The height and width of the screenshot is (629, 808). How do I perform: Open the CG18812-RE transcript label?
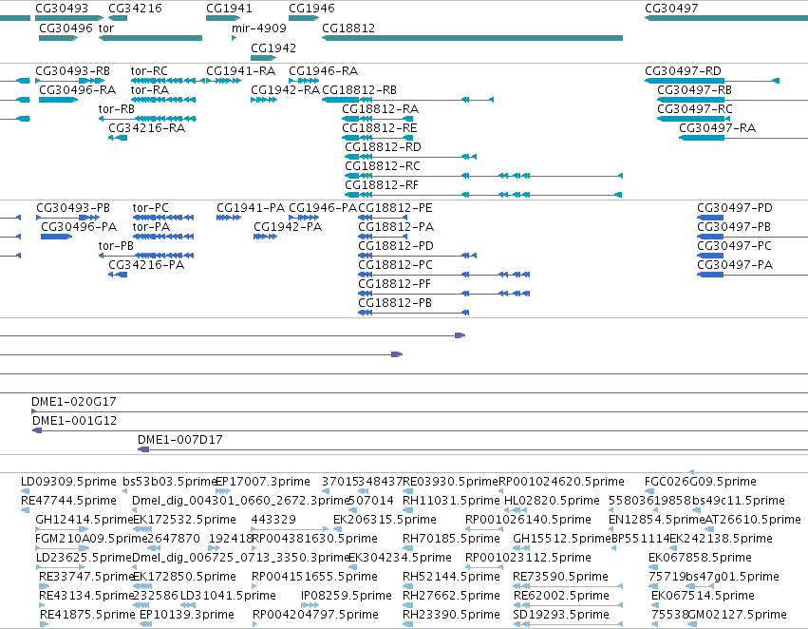[x=380, y=128]
